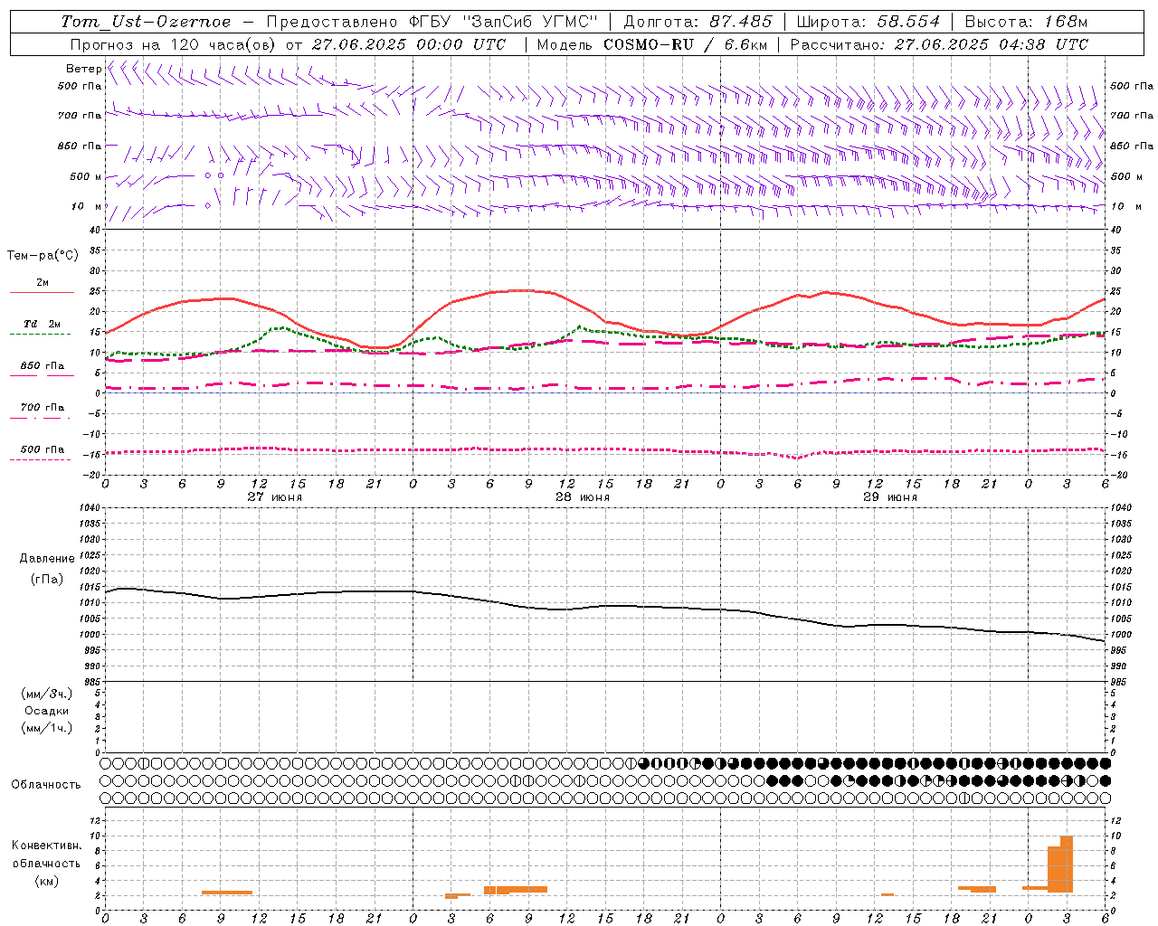This screenshot has height=926, width=1158.
Task: Click the Td 2м dew point legend entry
Action: (x=42, y=324)
